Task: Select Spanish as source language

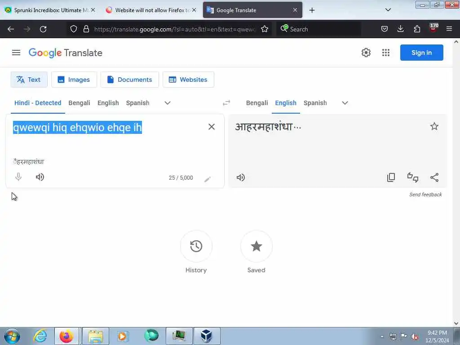Action: click(x=137, y=103)
